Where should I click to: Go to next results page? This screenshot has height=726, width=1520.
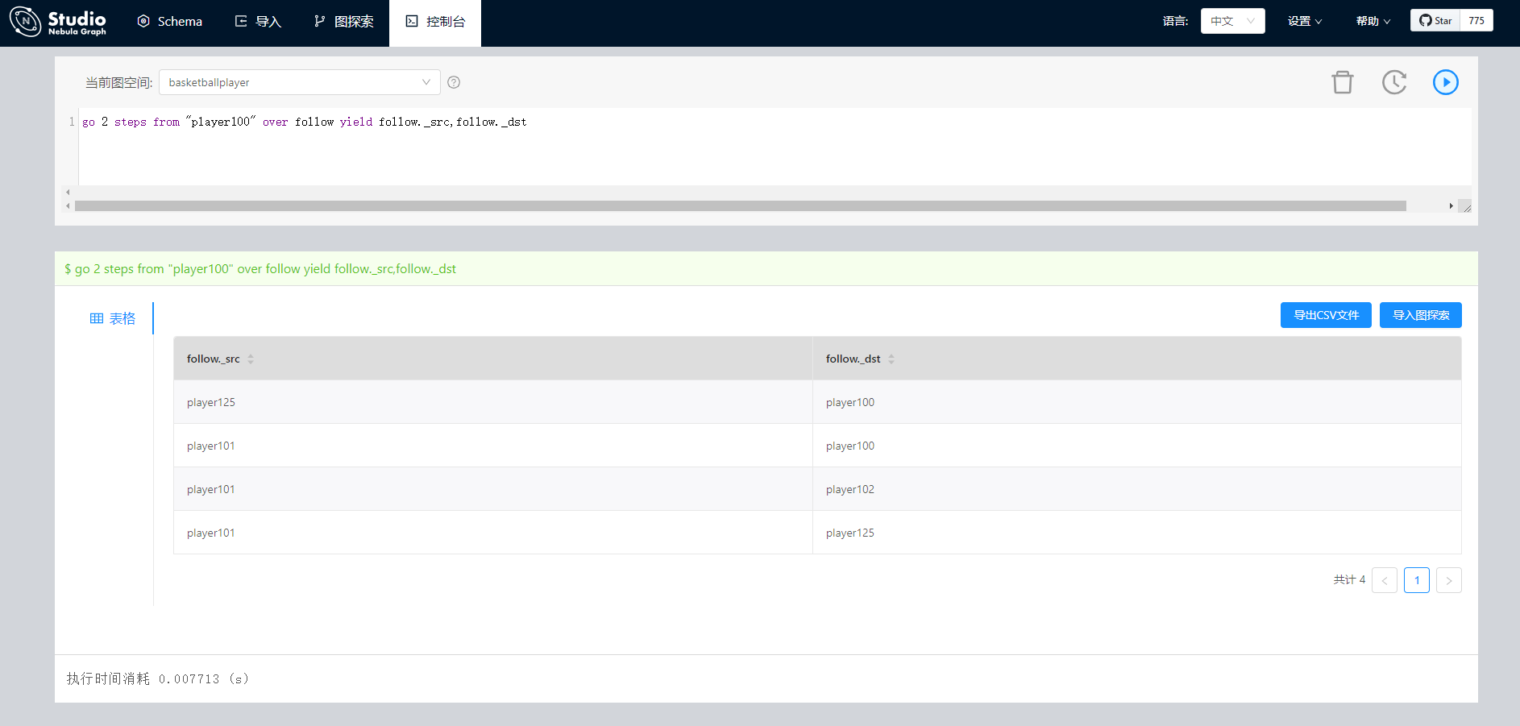[1449, 580]
